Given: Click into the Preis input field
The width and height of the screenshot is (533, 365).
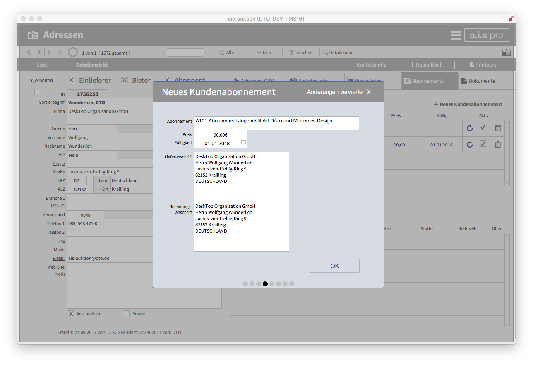Looking at the screenshot, I should coord(220,134).
